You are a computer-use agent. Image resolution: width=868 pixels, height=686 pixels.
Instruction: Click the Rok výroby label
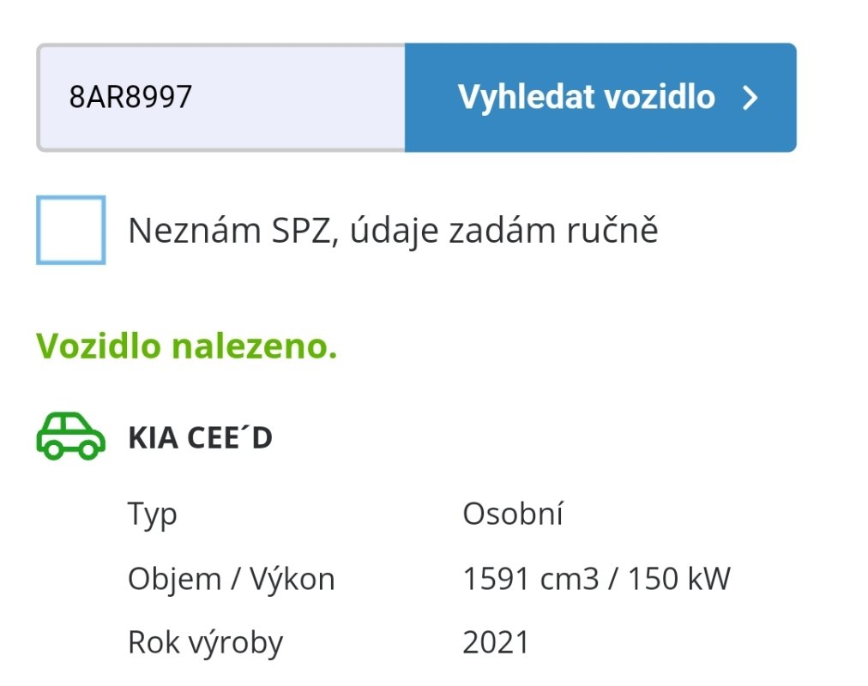coord(205,643)
